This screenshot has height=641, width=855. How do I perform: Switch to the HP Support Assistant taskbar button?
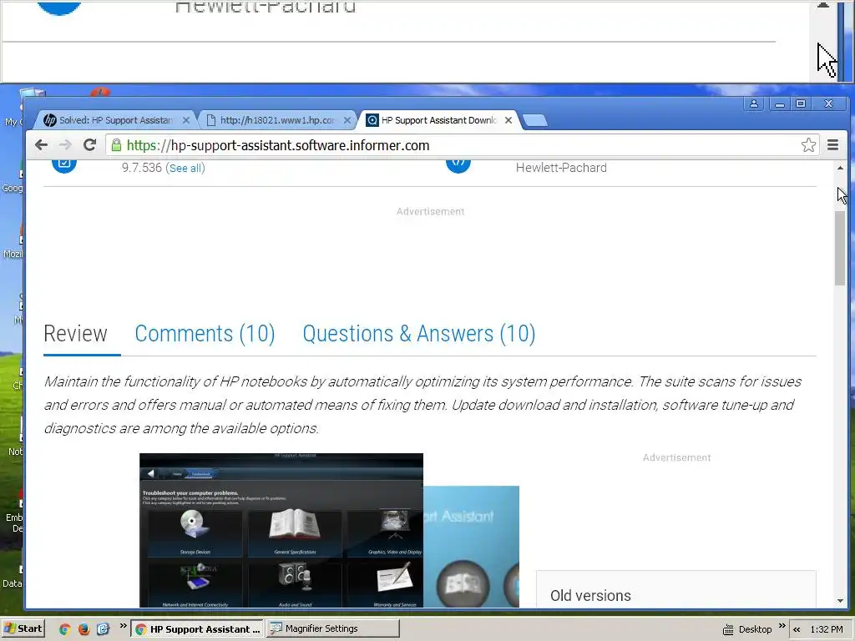[x=197, y=629]
